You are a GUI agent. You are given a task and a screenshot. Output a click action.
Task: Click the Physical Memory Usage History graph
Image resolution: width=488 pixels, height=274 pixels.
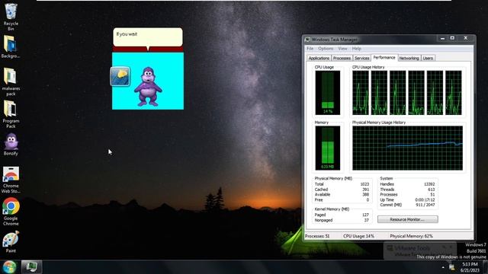coord(407,148)
